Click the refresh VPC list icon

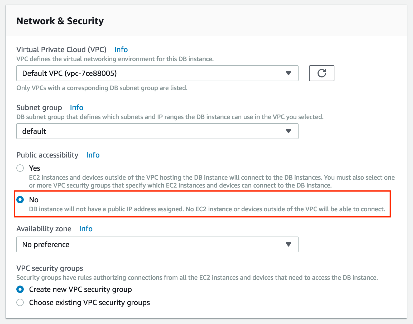pos(321,73)
